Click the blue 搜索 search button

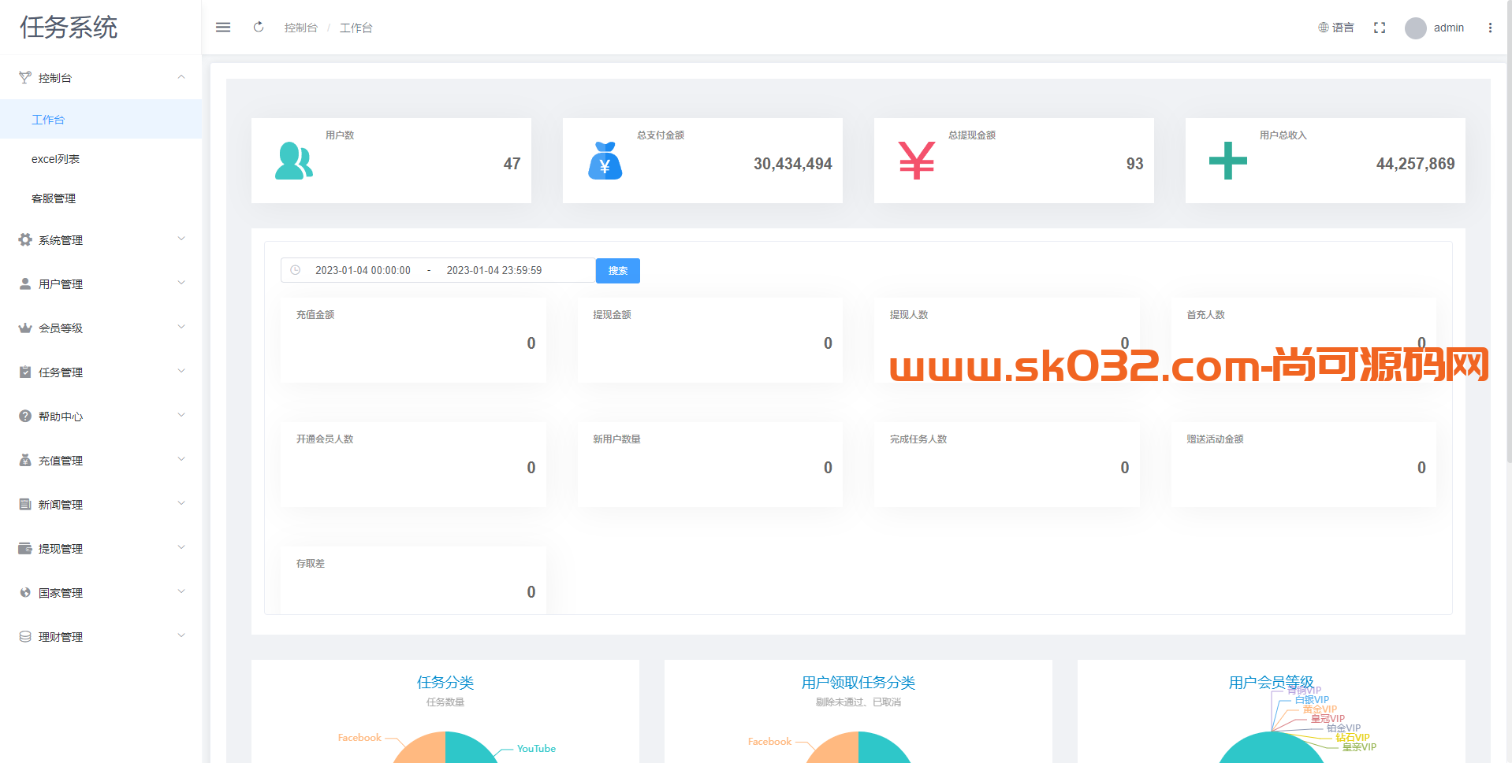coord(618,270)
